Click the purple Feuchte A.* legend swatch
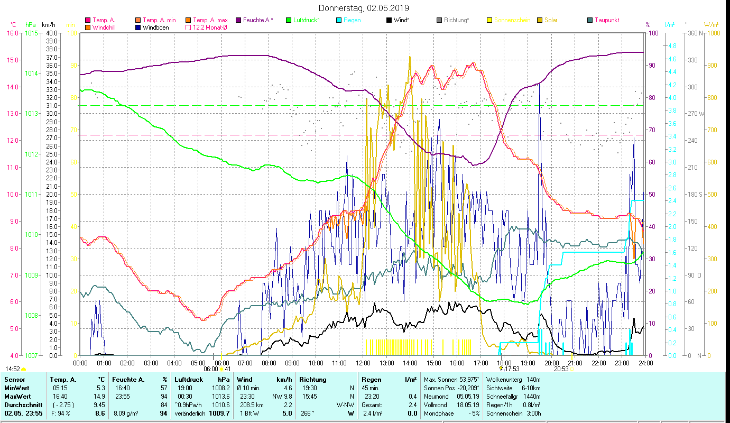The height and width of the screenshot is (423, 730). [239, 20]
